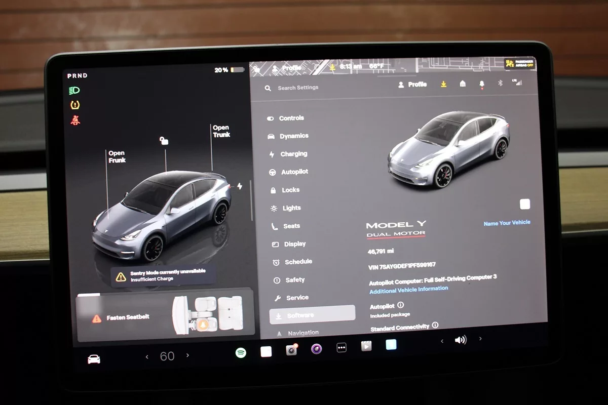Tap the yellow download icon beside the bell
The height and width of the screenshot is (405, 608).
point(443,84)
